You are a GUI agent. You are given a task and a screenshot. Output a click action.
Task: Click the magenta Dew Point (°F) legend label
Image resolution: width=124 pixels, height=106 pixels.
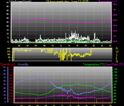(x=114, y=64)
